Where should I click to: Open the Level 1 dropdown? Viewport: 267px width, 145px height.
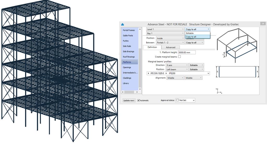coord(165,29)
